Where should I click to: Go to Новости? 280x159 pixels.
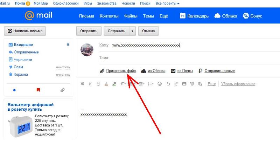[128, 4]
